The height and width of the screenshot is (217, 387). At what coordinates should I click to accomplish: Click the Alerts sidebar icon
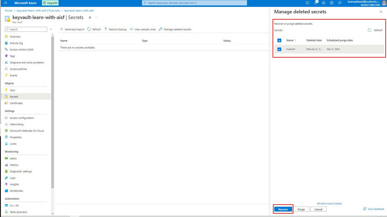(x=6, y=158)
